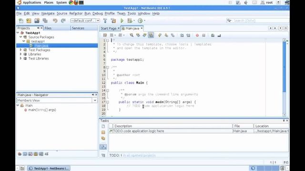Viewport: 305px width, 171px height.
Task: Click the Debug Main Project icon
Action: pyautogui.click(x=130, y=20)
